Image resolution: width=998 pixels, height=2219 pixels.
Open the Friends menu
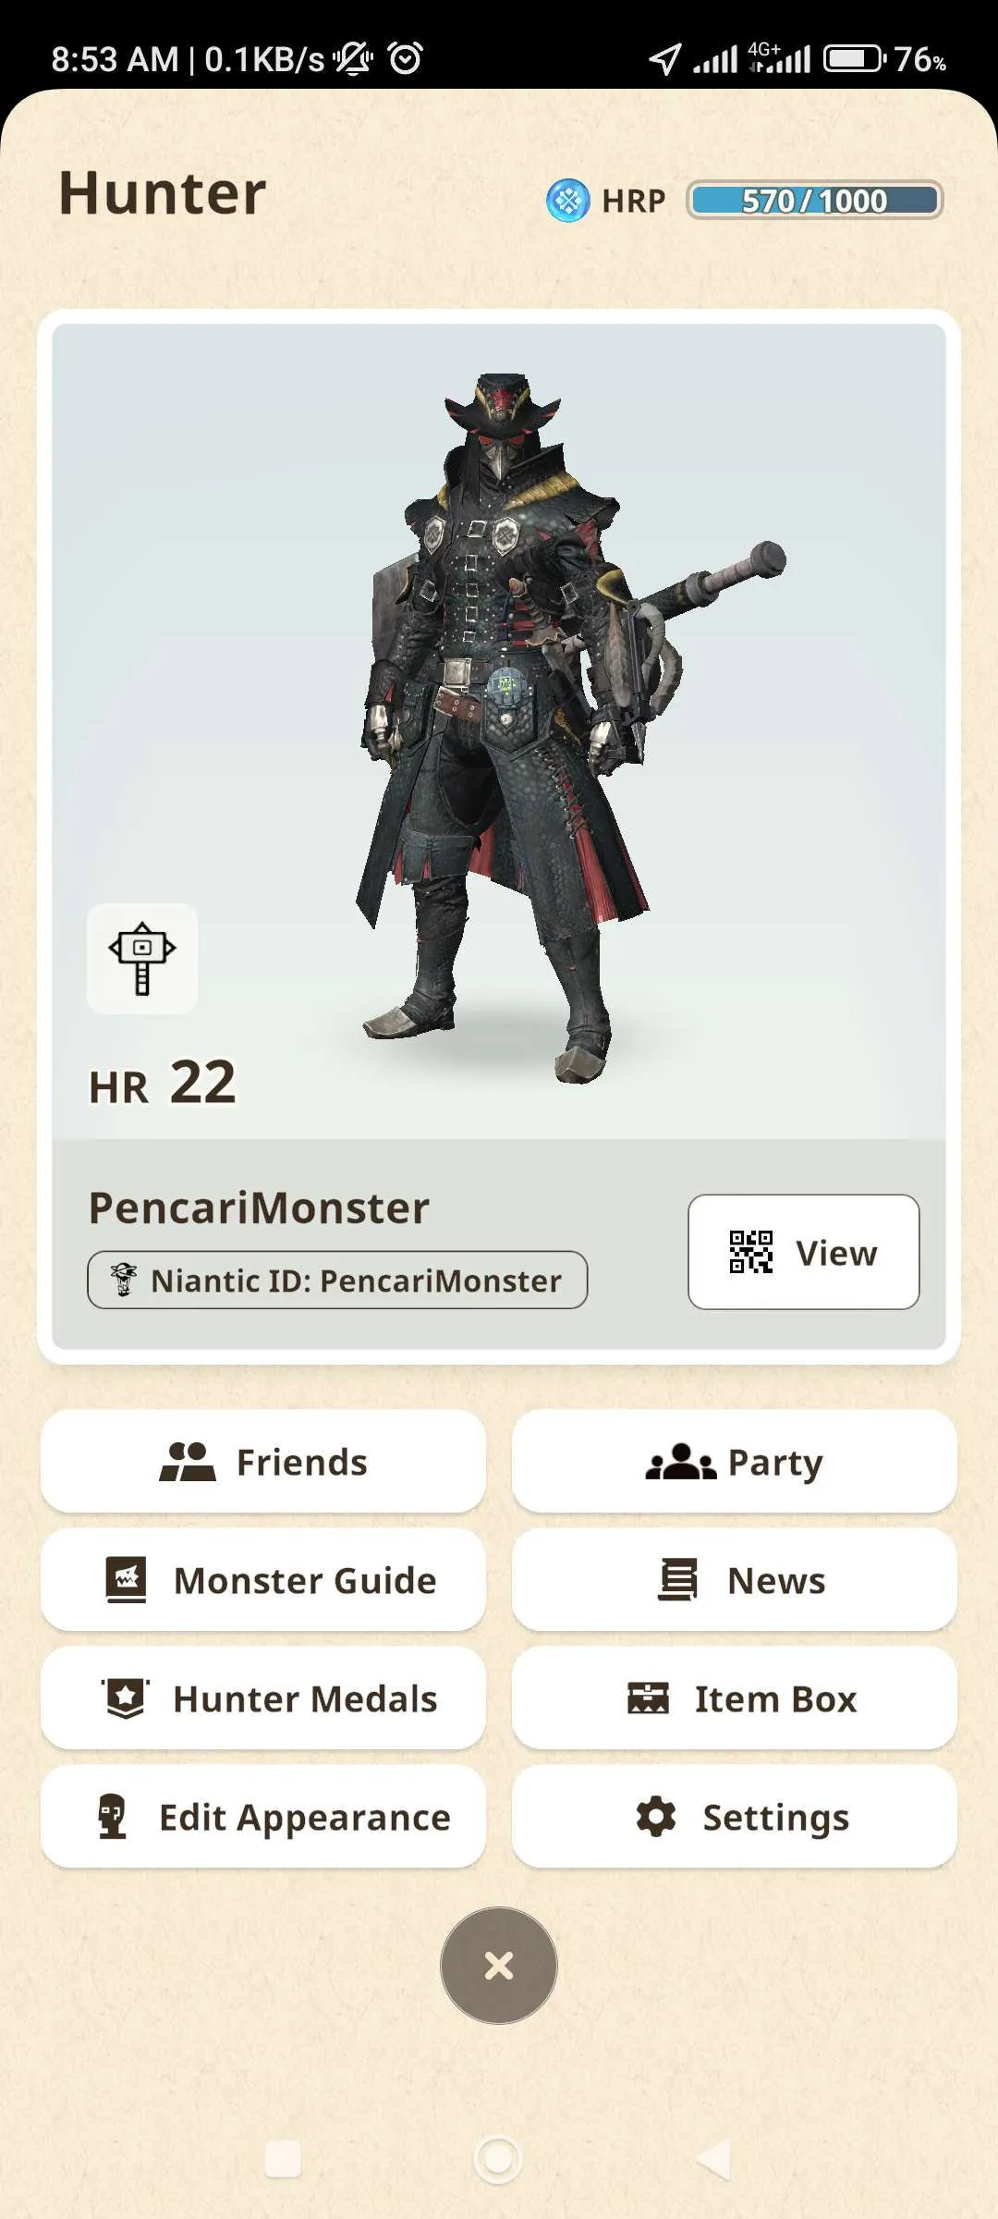[x=263, y=1462]
